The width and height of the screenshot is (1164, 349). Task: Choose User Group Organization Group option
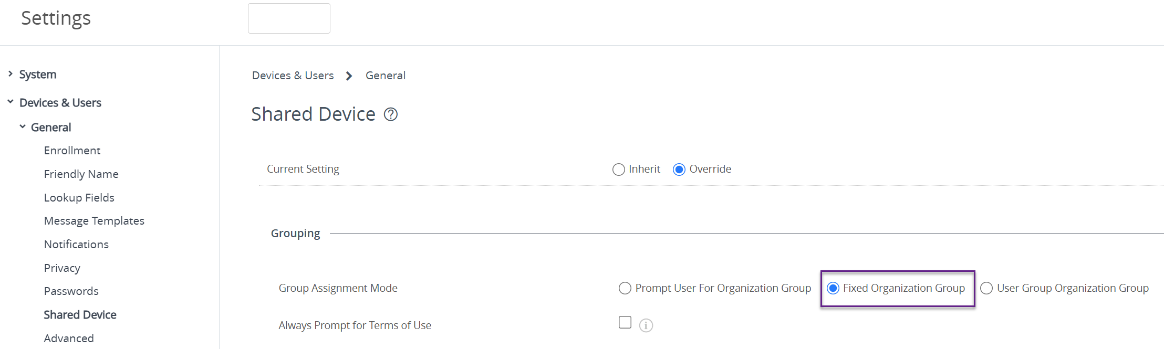point(986,288)
